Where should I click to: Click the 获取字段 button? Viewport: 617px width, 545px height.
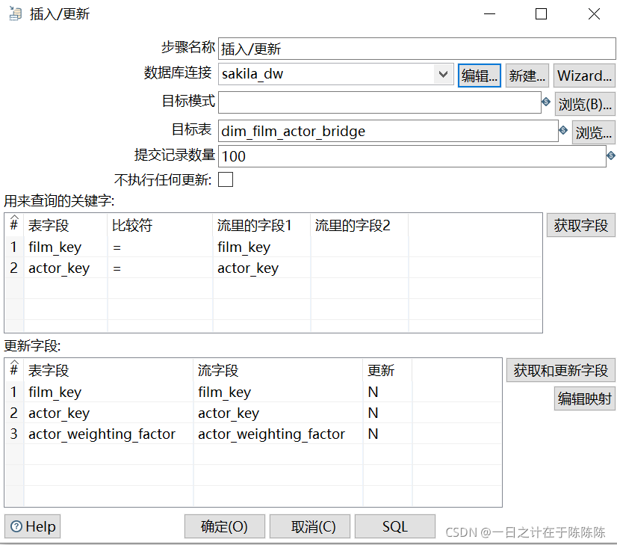point(581,225)
